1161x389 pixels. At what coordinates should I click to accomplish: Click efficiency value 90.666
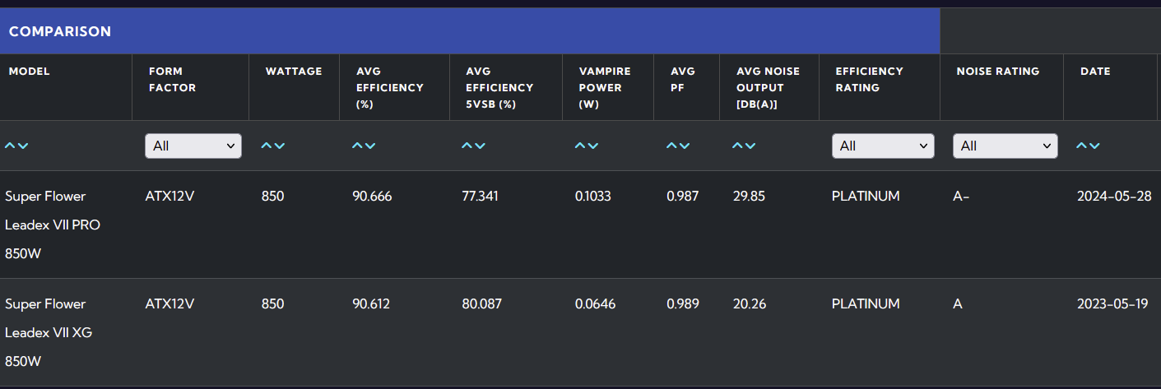(x=372, y=196)
